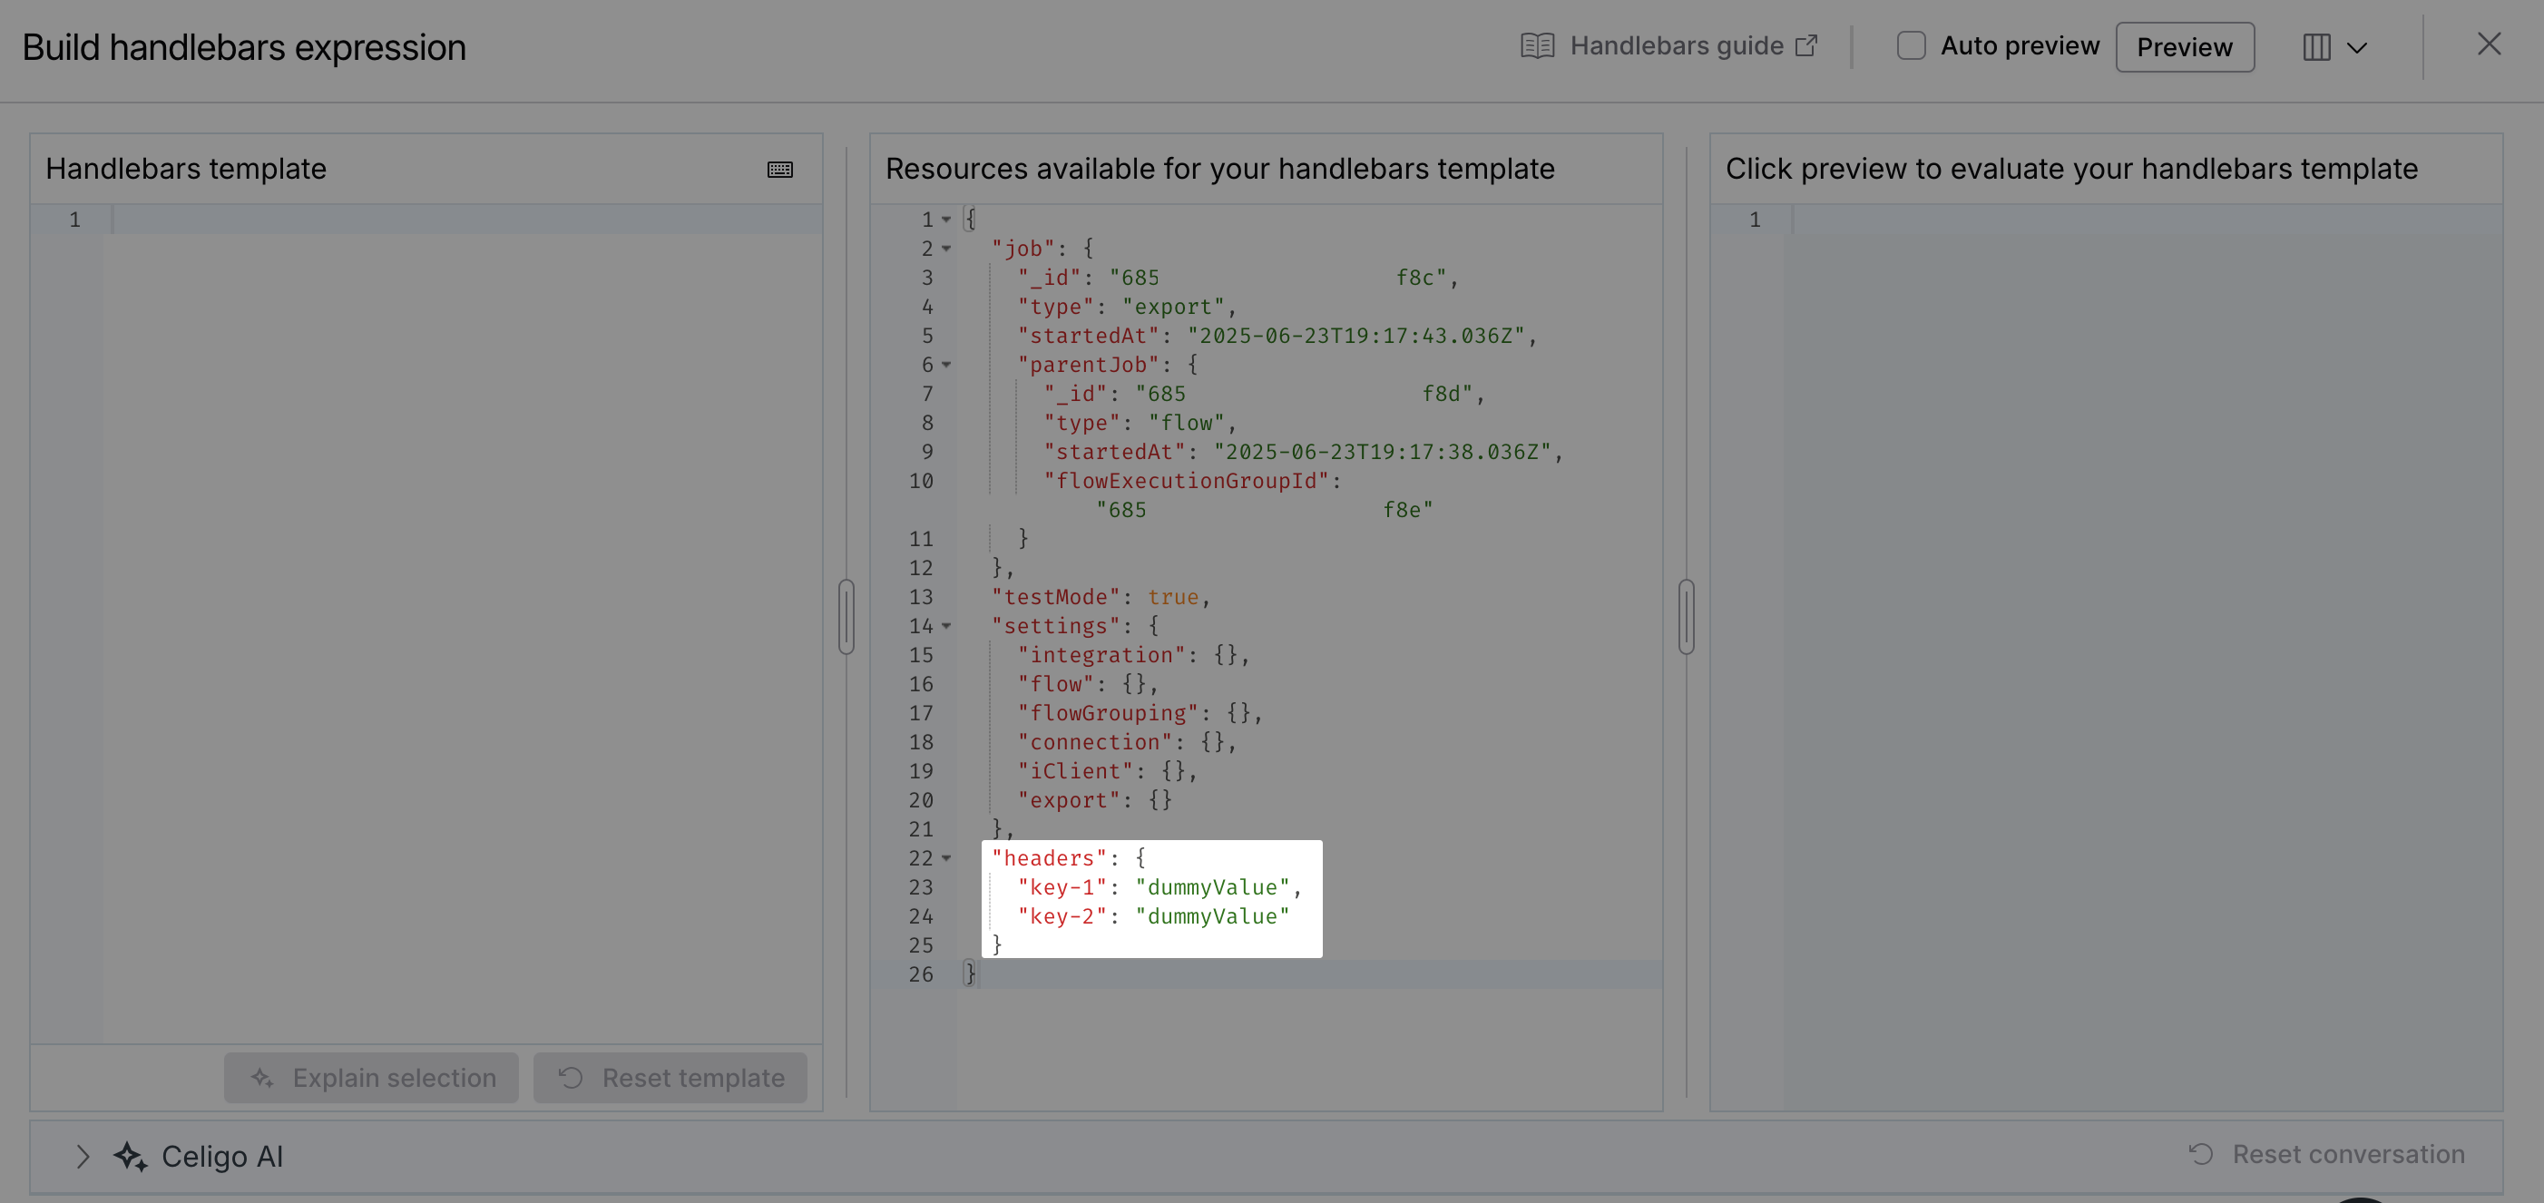Enable the Auto preview checkbox
This screenshot has width=2544, height=1203.
1911,46
